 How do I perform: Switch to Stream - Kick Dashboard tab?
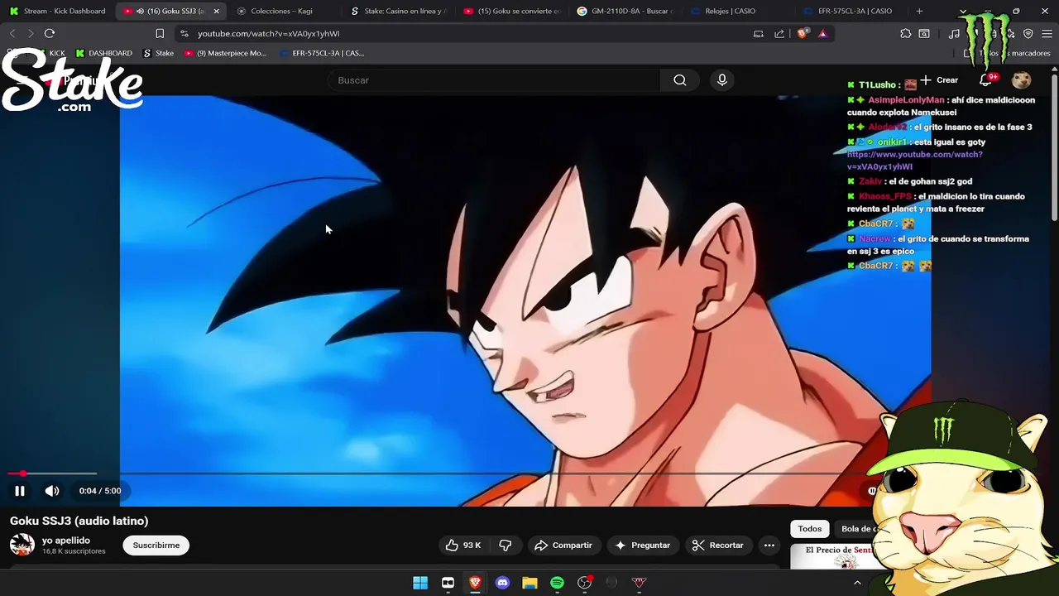point(58,11)
